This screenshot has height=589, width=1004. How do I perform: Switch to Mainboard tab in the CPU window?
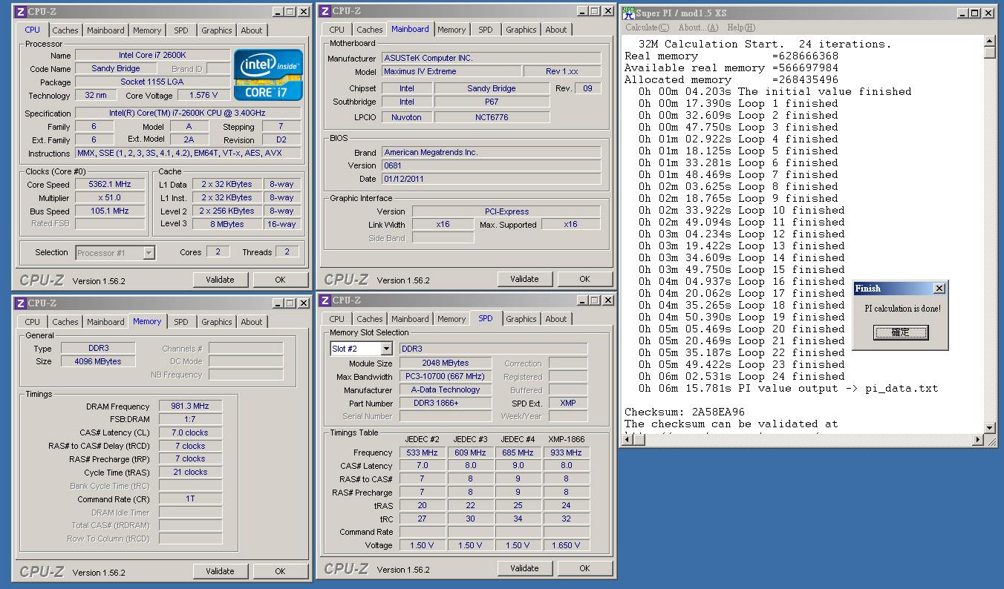tap(105, 30)
